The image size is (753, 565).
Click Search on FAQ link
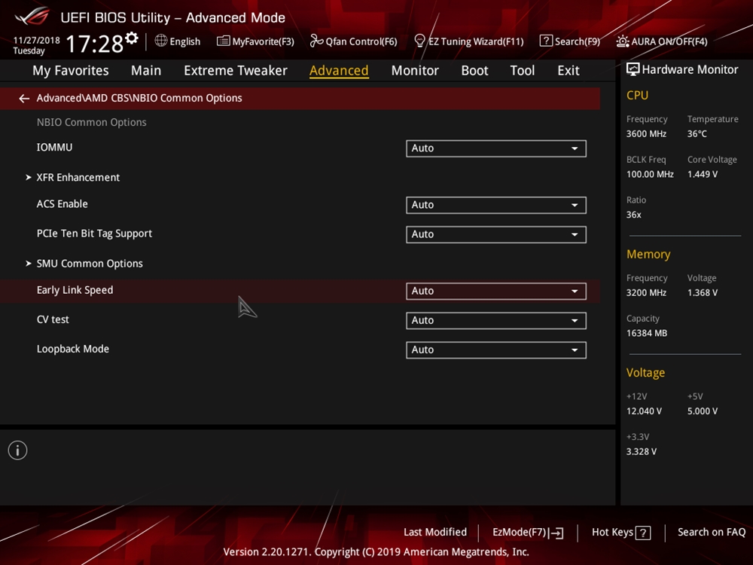[712, 533]
